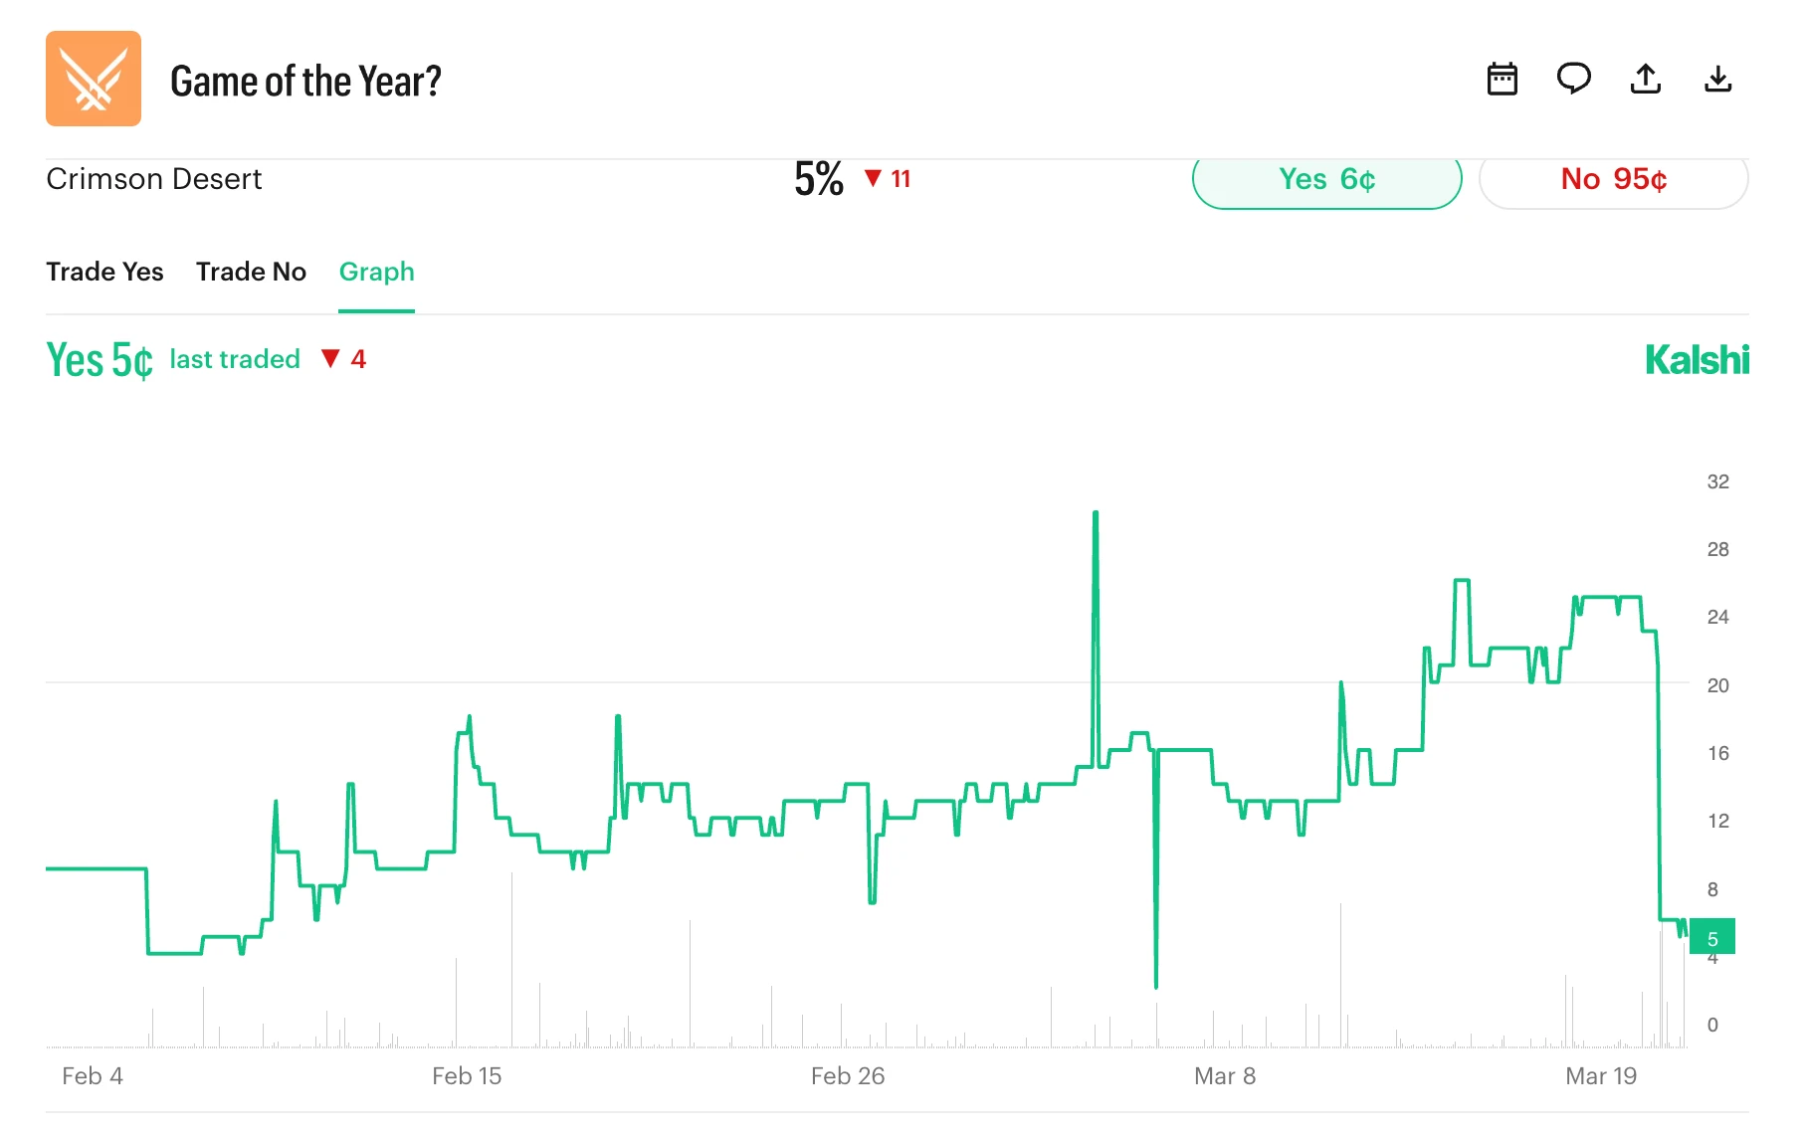Click the red triangle beside last traded
The width and height of the screenshot is (1805, 1133).
coord(330,359)
